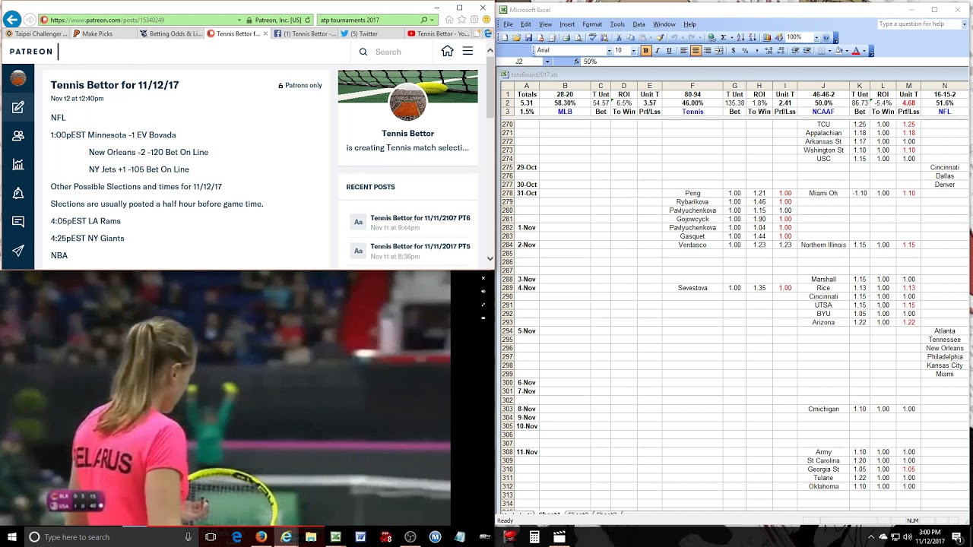Click the Chart Wizard icon

pos(768,37)
